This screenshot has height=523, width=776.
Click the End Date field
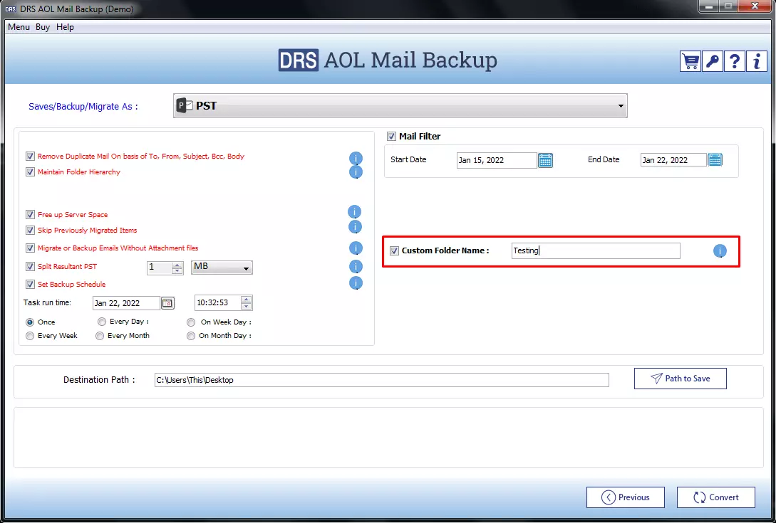point(673,159)
